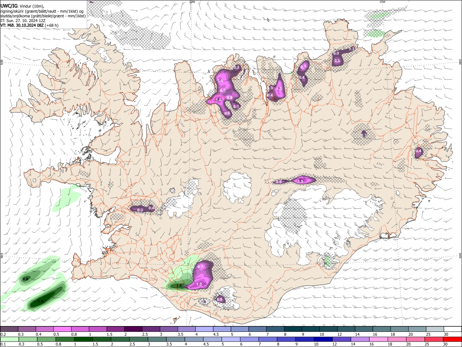
Task: Click the 'UWC/IG: Vindur (10m)' title text
Action: click(22, 6)
